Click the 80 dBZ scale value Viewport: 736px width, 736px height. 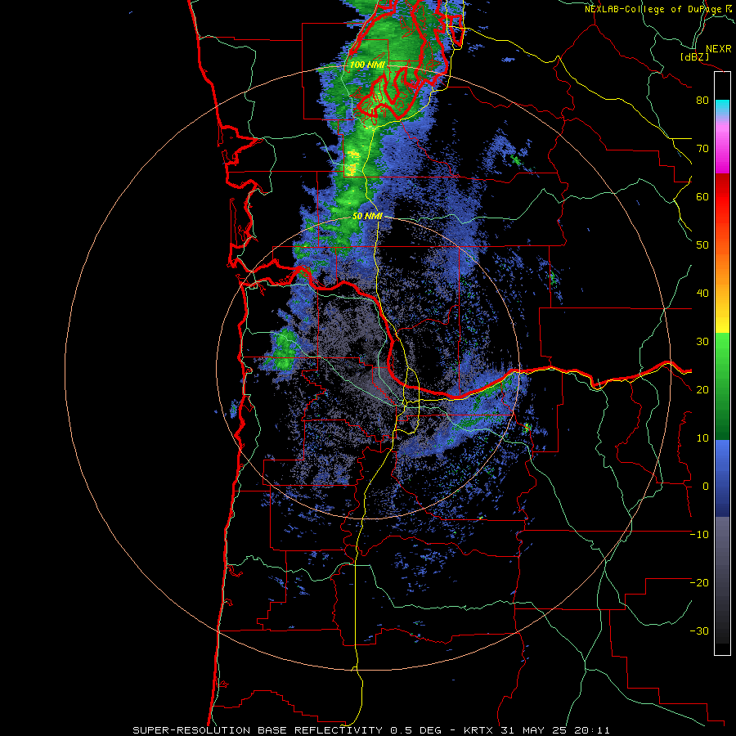click(702, 101)
